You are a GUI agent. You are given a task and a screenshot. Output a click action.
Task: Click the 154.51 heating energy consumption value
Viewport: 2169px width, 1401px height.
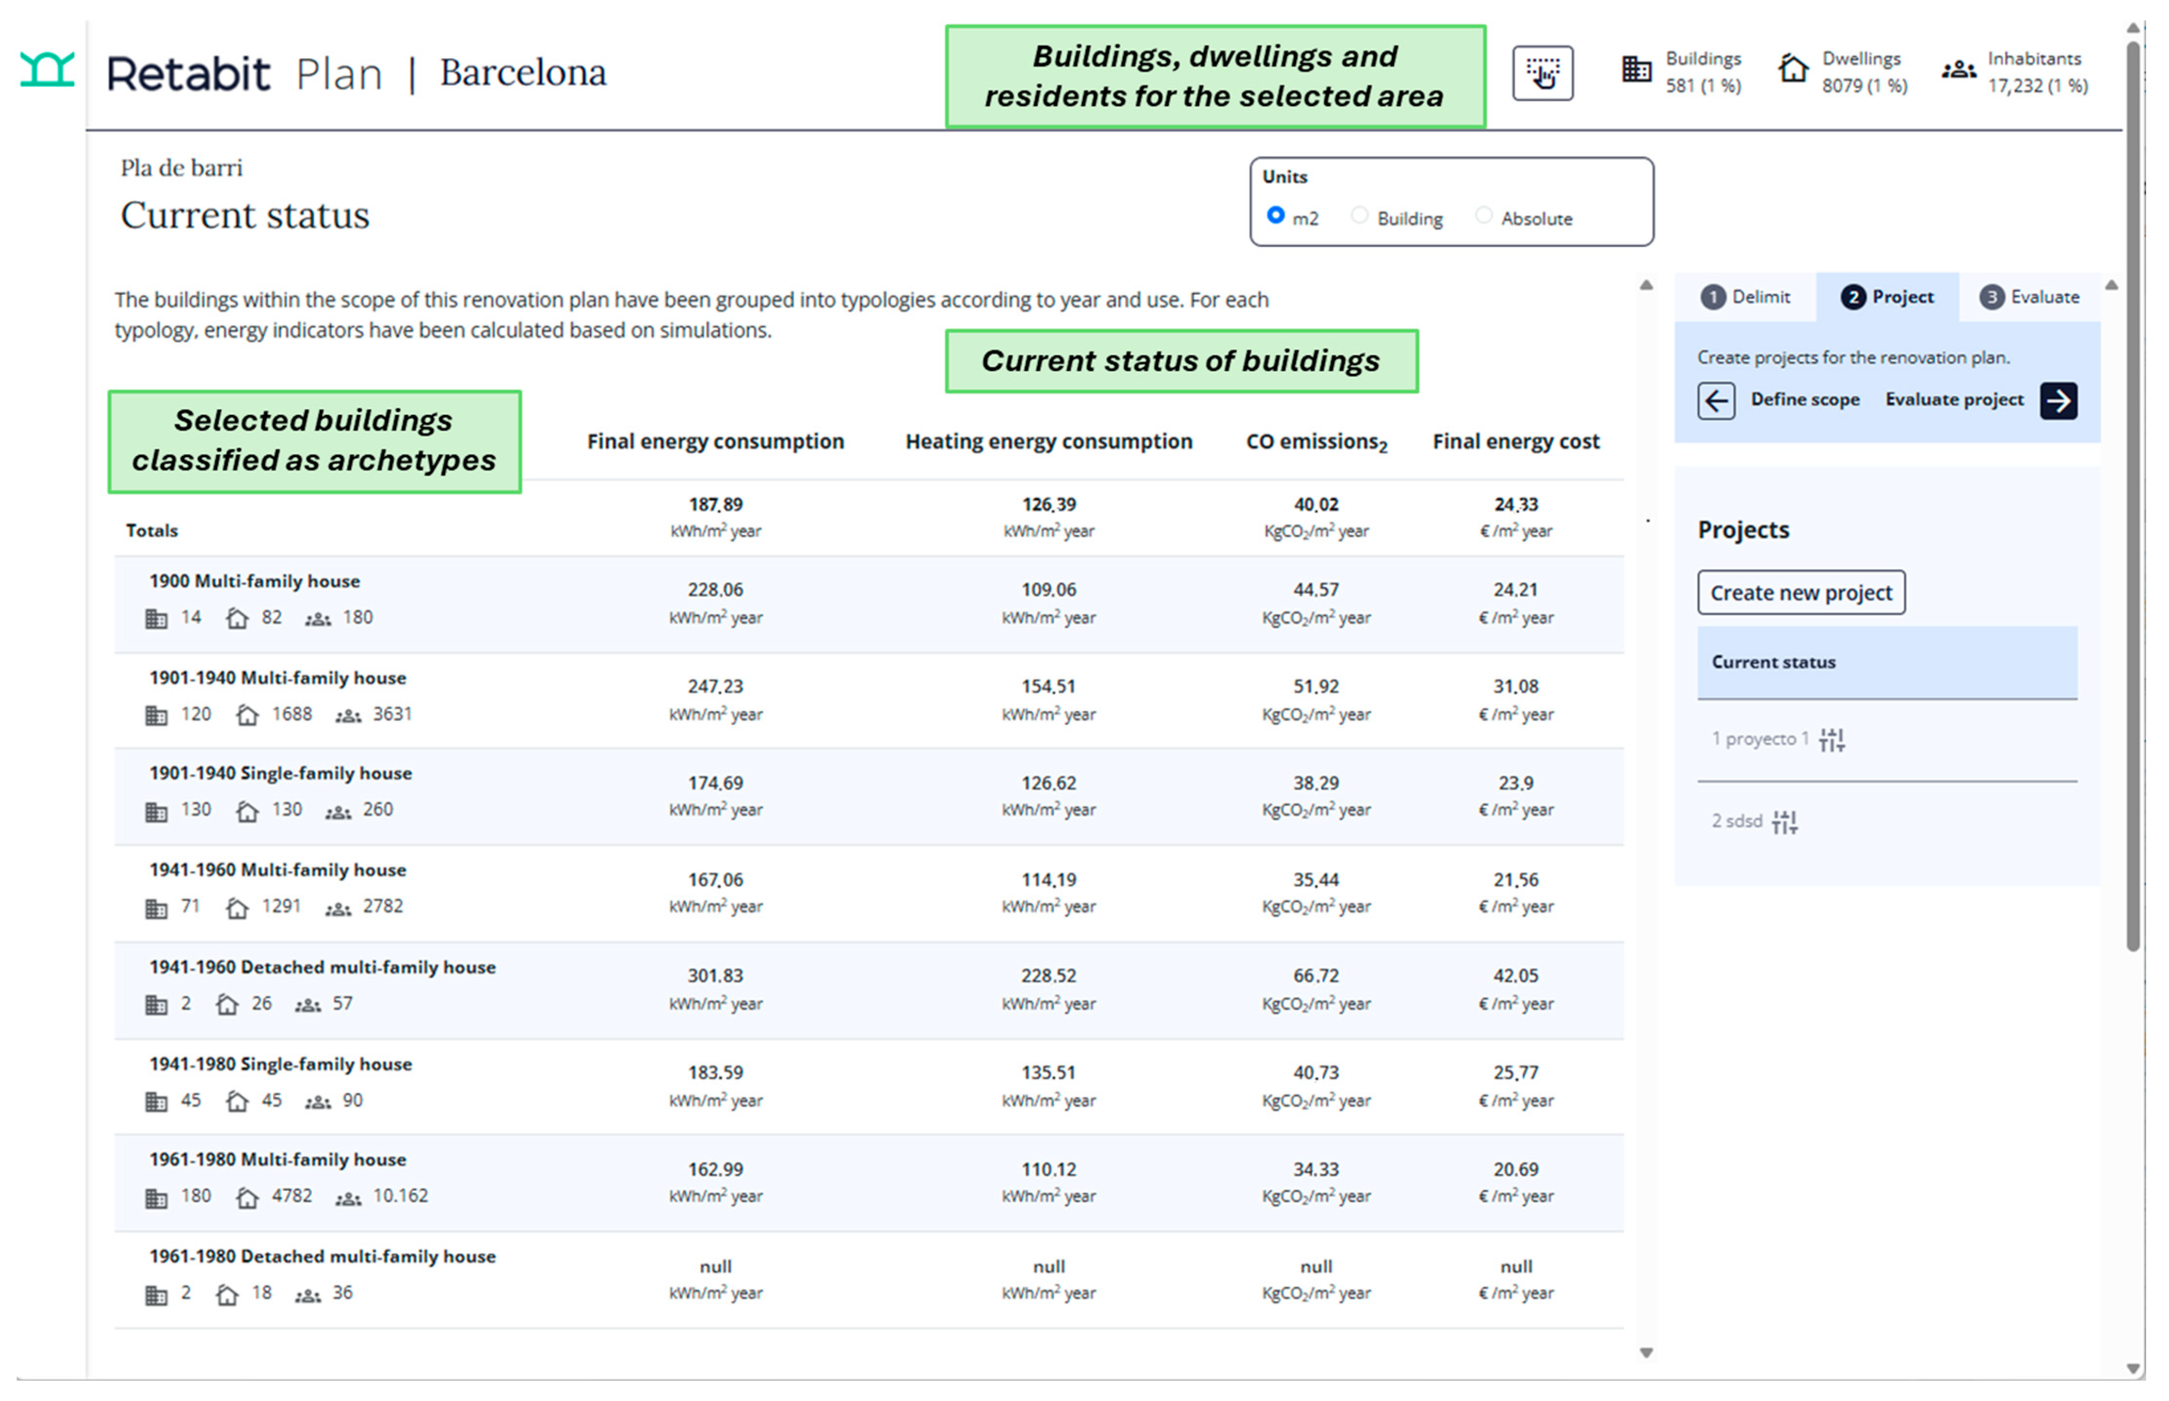(1048, 687)
